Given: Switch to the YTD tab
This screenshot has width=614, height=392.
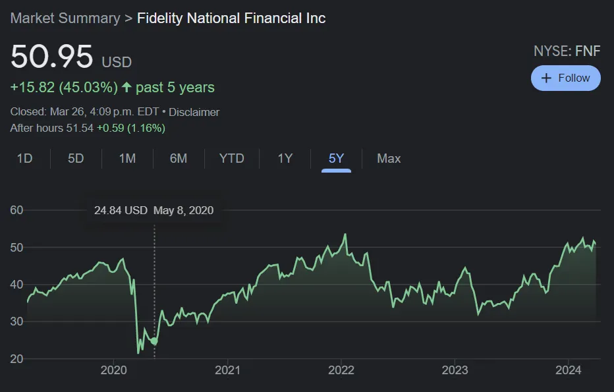Looking at the screenshot, I should click(231, 159).
